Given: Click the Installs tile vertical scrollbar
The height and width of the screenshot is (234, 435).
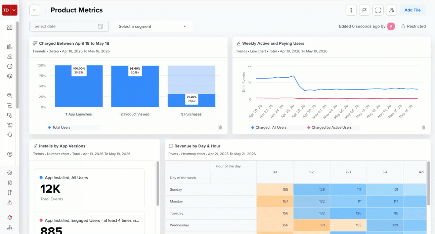Looking at the screenshot, I should point(158,183).
